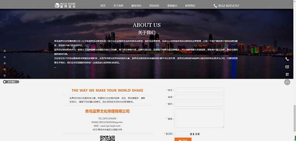Open the floating phone contact icon at right

pyautogui.click(x=287, y=59)
